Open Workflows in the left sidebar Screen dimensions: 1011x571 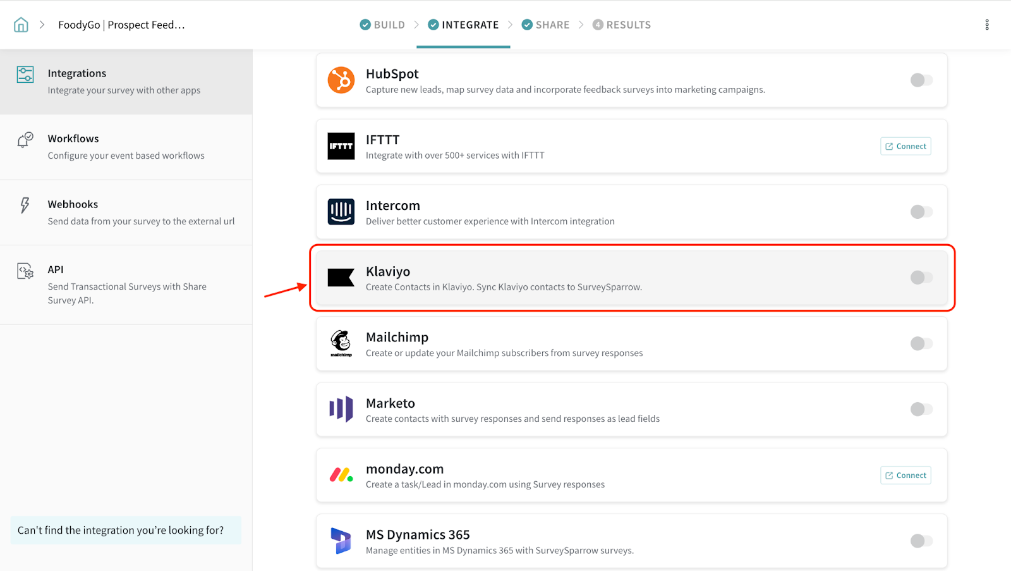tap(126, 147)
